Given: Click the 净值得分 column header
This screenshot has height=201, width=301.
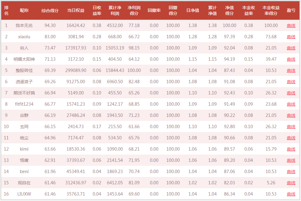Looking at the screenshot, I should pyautogui.click(x=229, y=11).
